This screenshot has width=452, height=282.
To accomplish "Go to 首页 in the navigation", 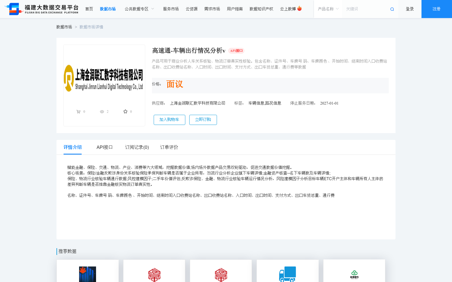I will pyautogui.click(x=89, y=9).
